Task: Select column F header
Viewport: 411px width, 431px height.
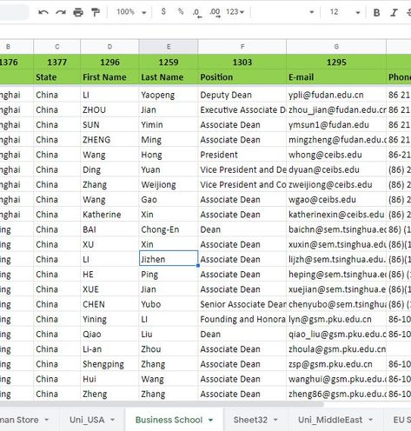Action: point(242,47)
